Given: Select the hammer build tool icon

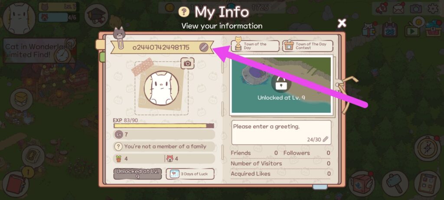Looking at the screenshot, I should click(395, 184).
